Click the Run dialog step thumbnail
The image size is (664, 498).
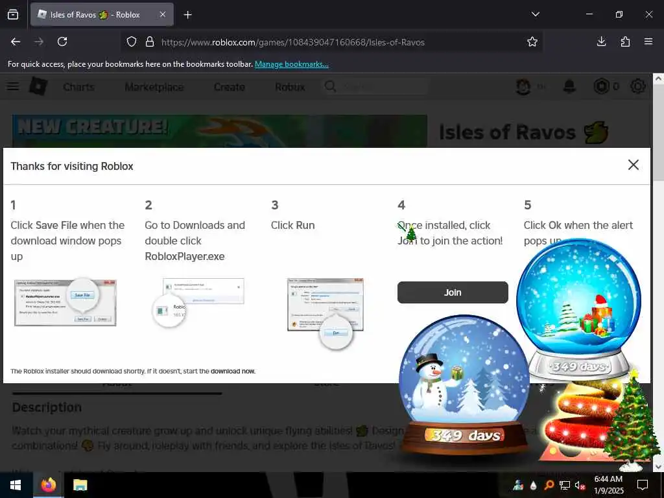click(x=326, y=313)
